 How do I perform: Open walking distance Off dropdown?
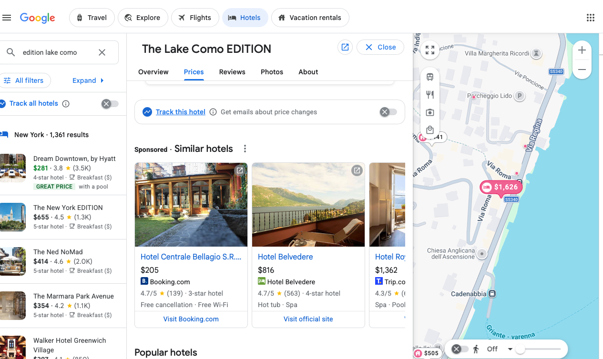pyautogui.click(x=499, y=349)
